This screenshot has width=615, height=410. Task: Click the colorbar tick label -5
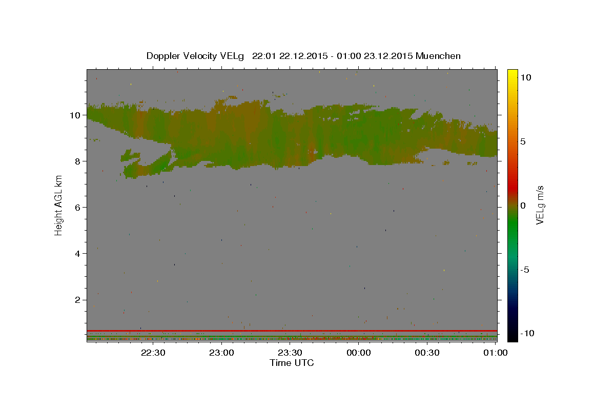tap(525, 270)
